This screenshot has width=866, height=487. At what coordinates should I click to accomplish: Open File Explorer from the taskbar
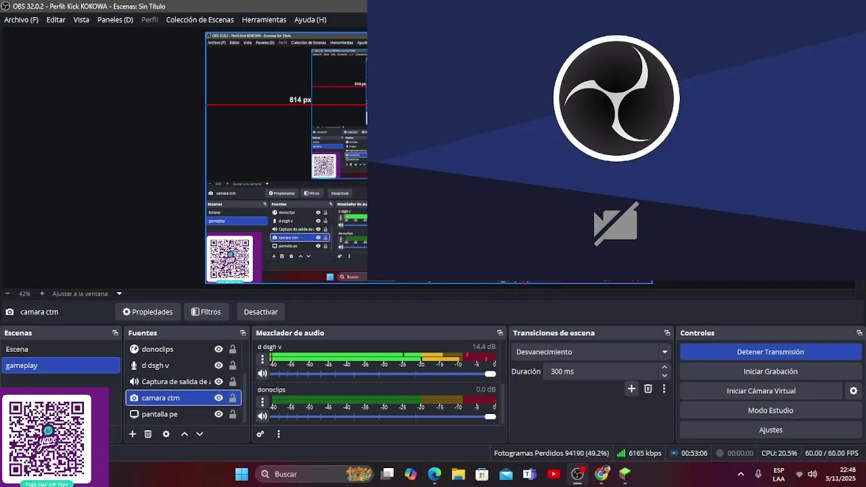click(458, 474)
